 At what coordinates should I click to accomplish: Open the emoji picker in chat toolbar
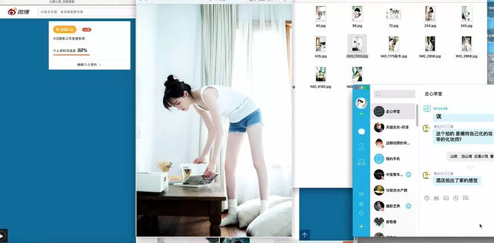point(426,198)
